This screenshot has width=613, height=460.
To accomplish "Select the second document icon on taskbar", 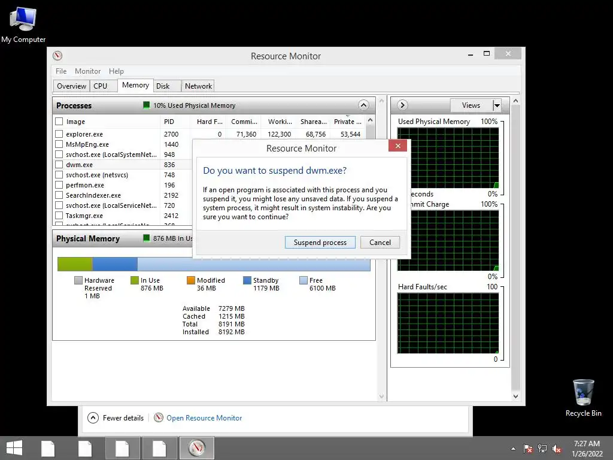I will pyautogui.click(x=85, y=448).
